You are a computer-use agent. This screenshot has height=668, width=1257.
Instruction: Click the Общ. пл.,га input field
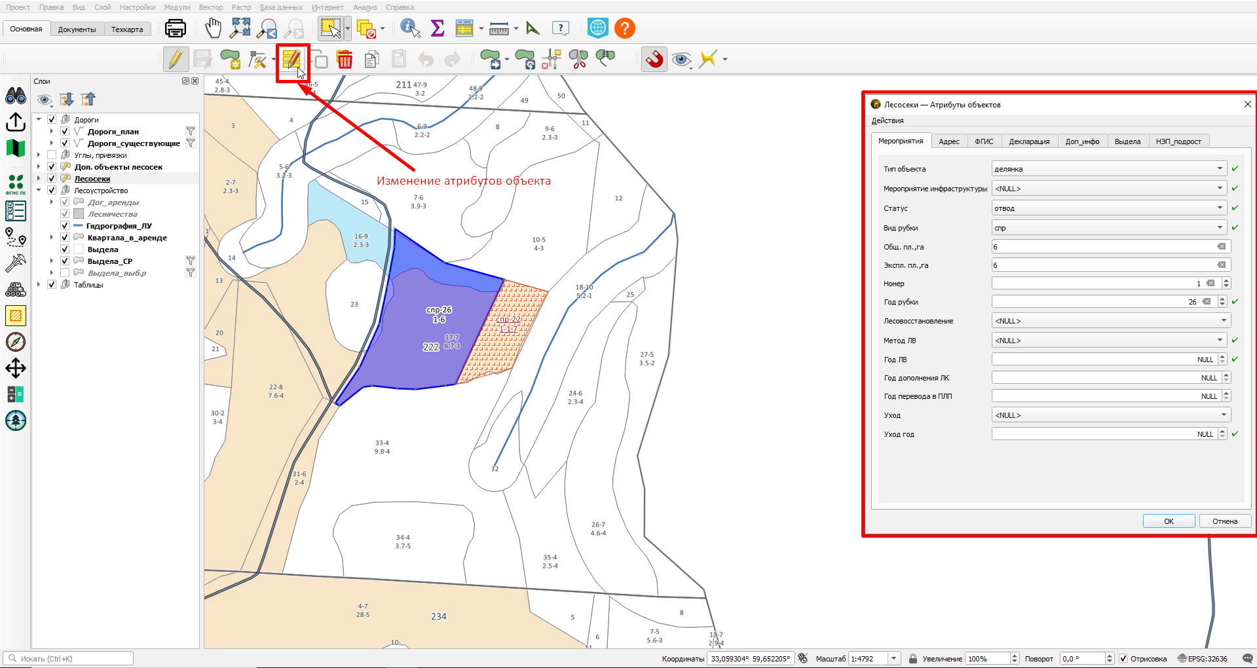[1111, 247]
